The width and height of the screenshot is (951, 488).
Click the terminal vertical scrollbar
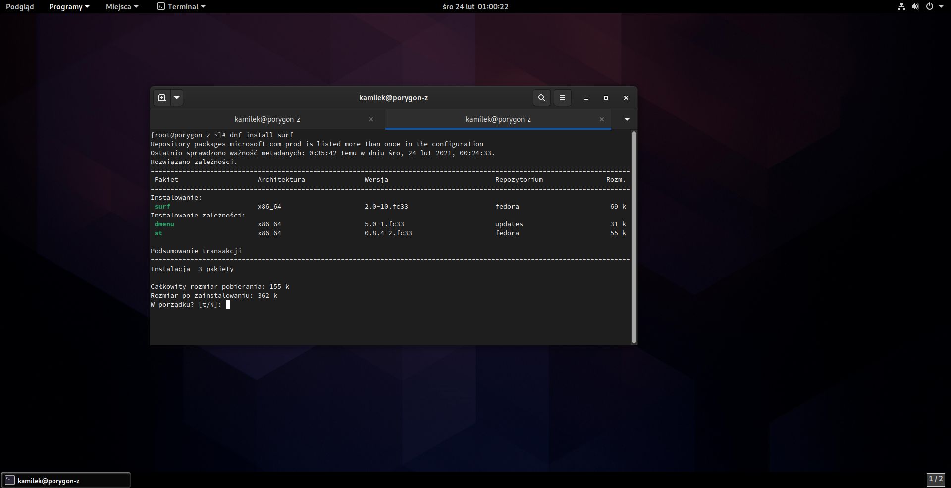[634, 237]
